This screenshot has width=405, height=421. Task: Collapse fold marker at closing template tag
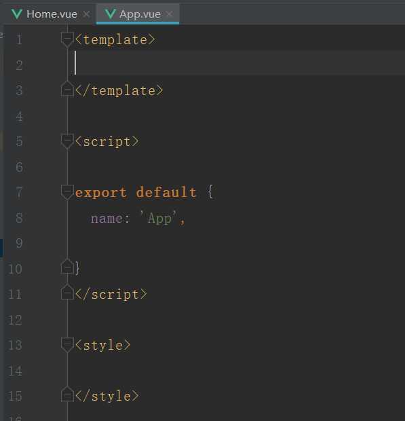pyautogui.click(x=67, y=89)
